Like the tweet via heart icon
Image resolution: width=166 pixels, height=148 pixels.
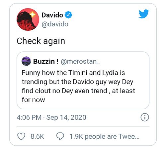click(x=21, y=136)
